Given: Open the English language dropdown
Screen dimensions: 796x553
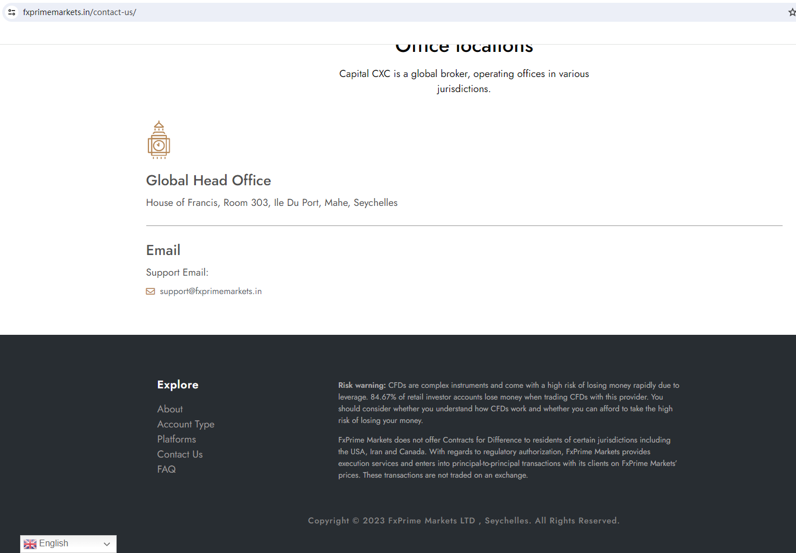Looking at the screenshot, I should [x=68, y=544].
